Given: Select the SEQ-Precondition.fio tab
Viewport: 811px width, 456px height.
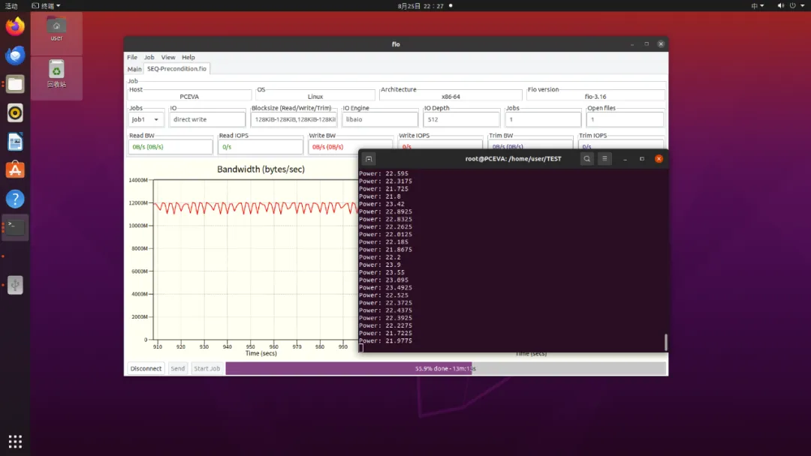Looking at the screenshot, I should click(177, 69).
